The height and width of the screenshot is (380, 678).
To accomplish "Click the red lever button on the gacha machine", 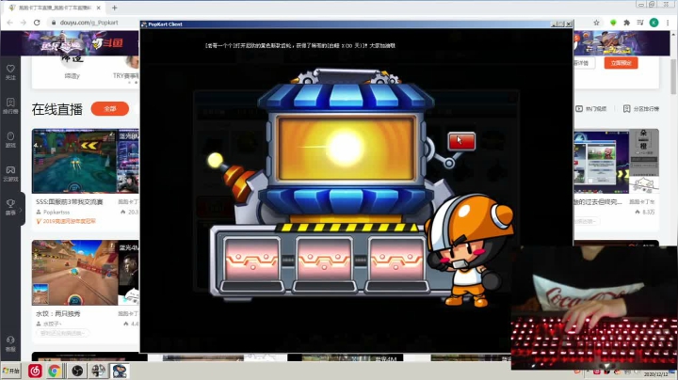I will [461, 141].
